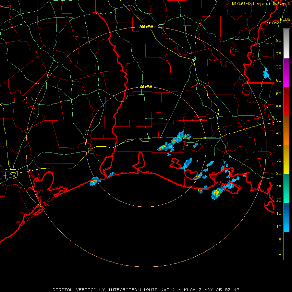292x292 pixels.
Task: Click the green-teal segment of color bar
Action: [x=286, y=189]
